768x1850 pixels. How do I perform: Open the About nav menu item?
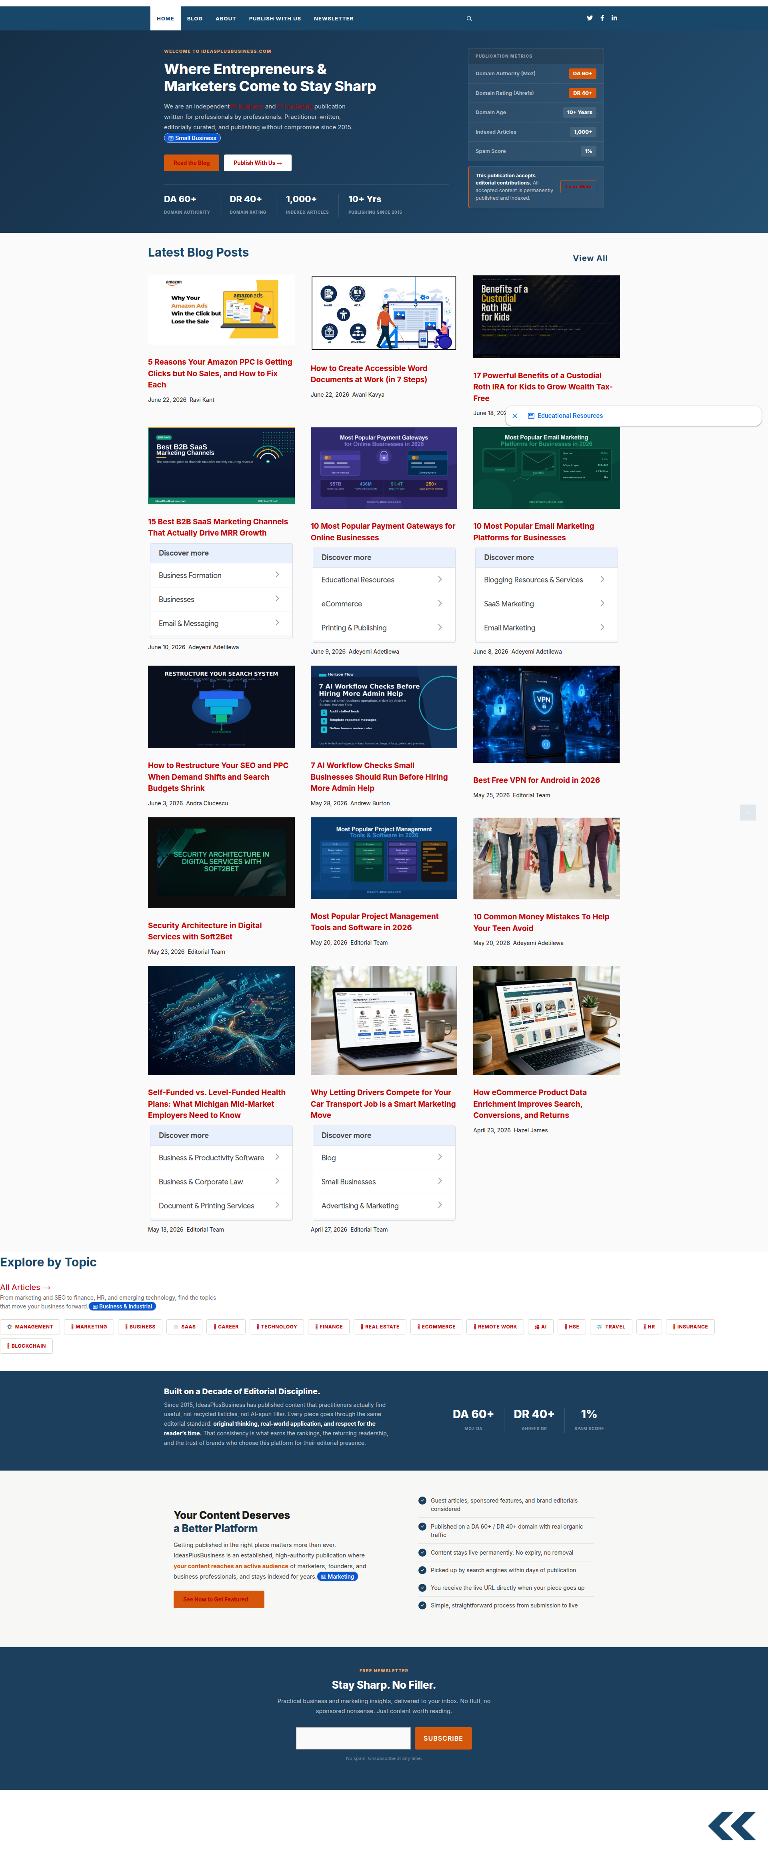pyautogui.click(x=225, y=19)
